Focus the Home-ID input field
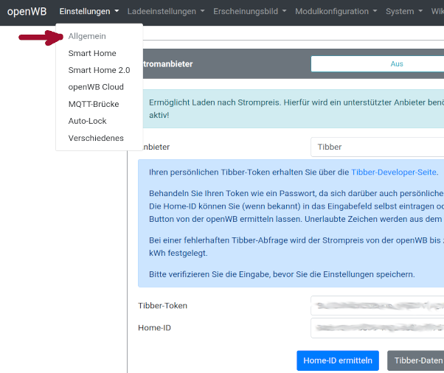444x373 pixels. coord(378,327)
